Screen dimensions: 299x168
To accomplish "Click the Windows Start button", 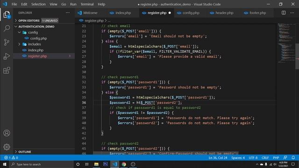I will click(4, 164).
